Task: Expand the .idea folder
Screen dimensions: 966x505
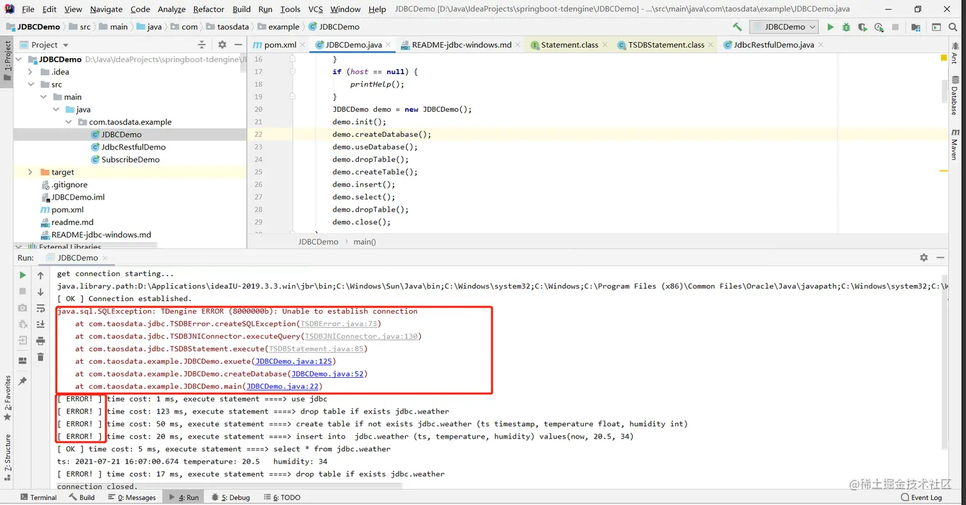Action: click(30, 72)
